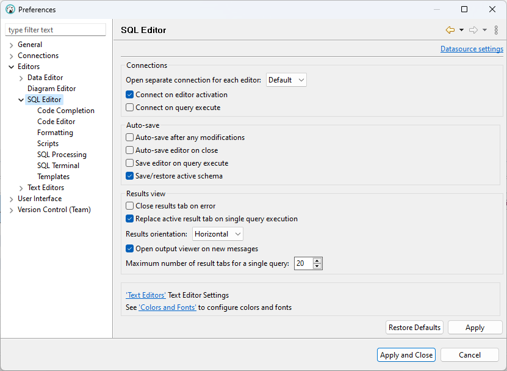
Task: Expand the General tree node
Action: pyautogui.click(x=10, y=44)
